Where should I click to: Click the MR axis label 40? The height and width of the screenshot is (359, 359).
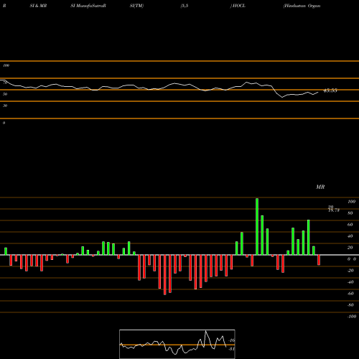tap(350, 236)
